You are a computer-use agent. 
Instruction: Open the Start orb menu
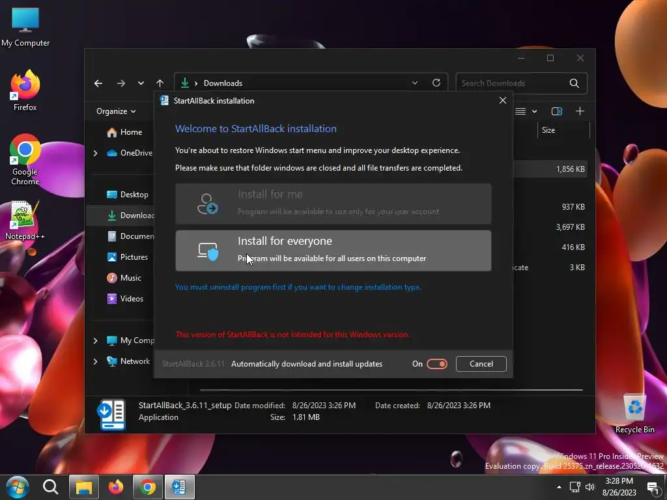[17, 487]
